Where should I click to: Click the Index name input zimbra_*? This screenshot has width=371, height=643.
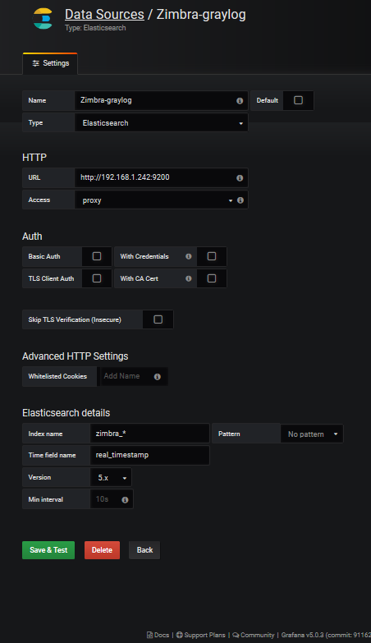149,434
